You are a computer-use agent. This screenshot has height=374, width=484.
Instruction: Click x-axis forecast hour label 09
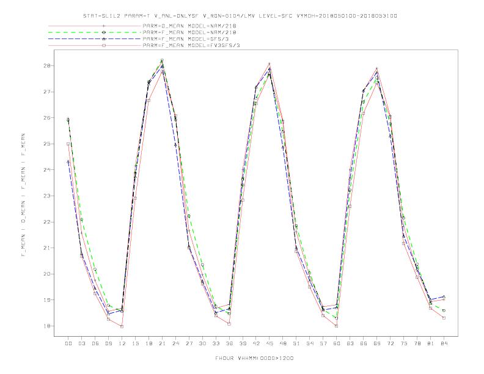108,343
